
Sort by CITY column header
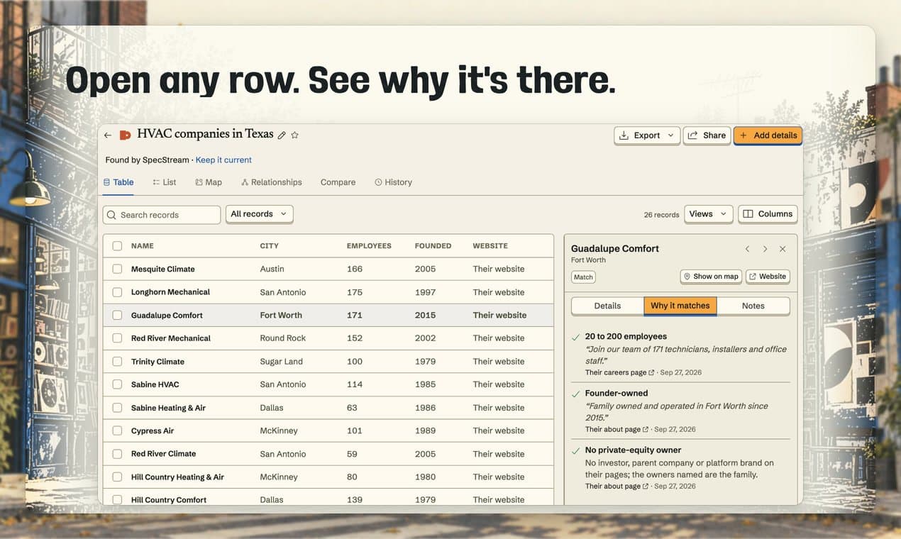pyautogui.click(x=269, y=246)
